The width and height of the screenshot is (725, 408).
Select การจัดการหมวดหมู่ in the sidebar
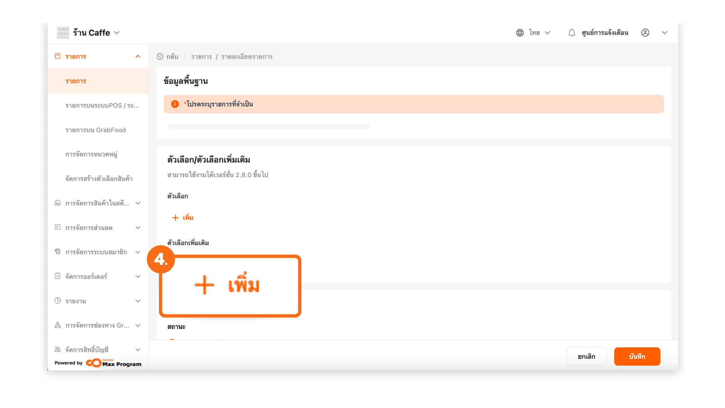91,154
